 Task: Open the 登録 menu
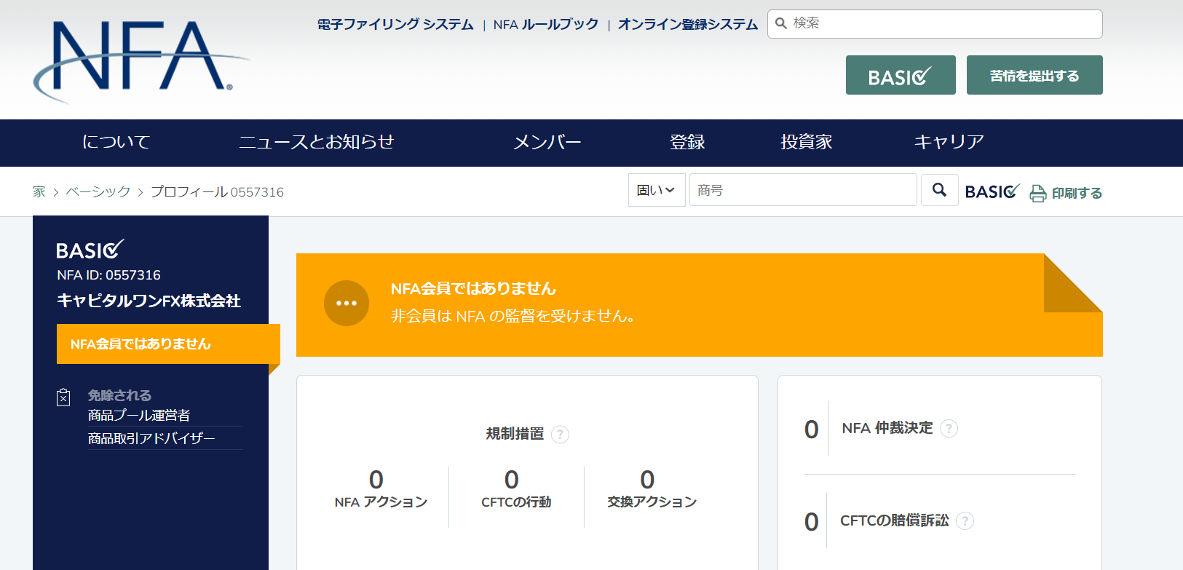(687, 142)
